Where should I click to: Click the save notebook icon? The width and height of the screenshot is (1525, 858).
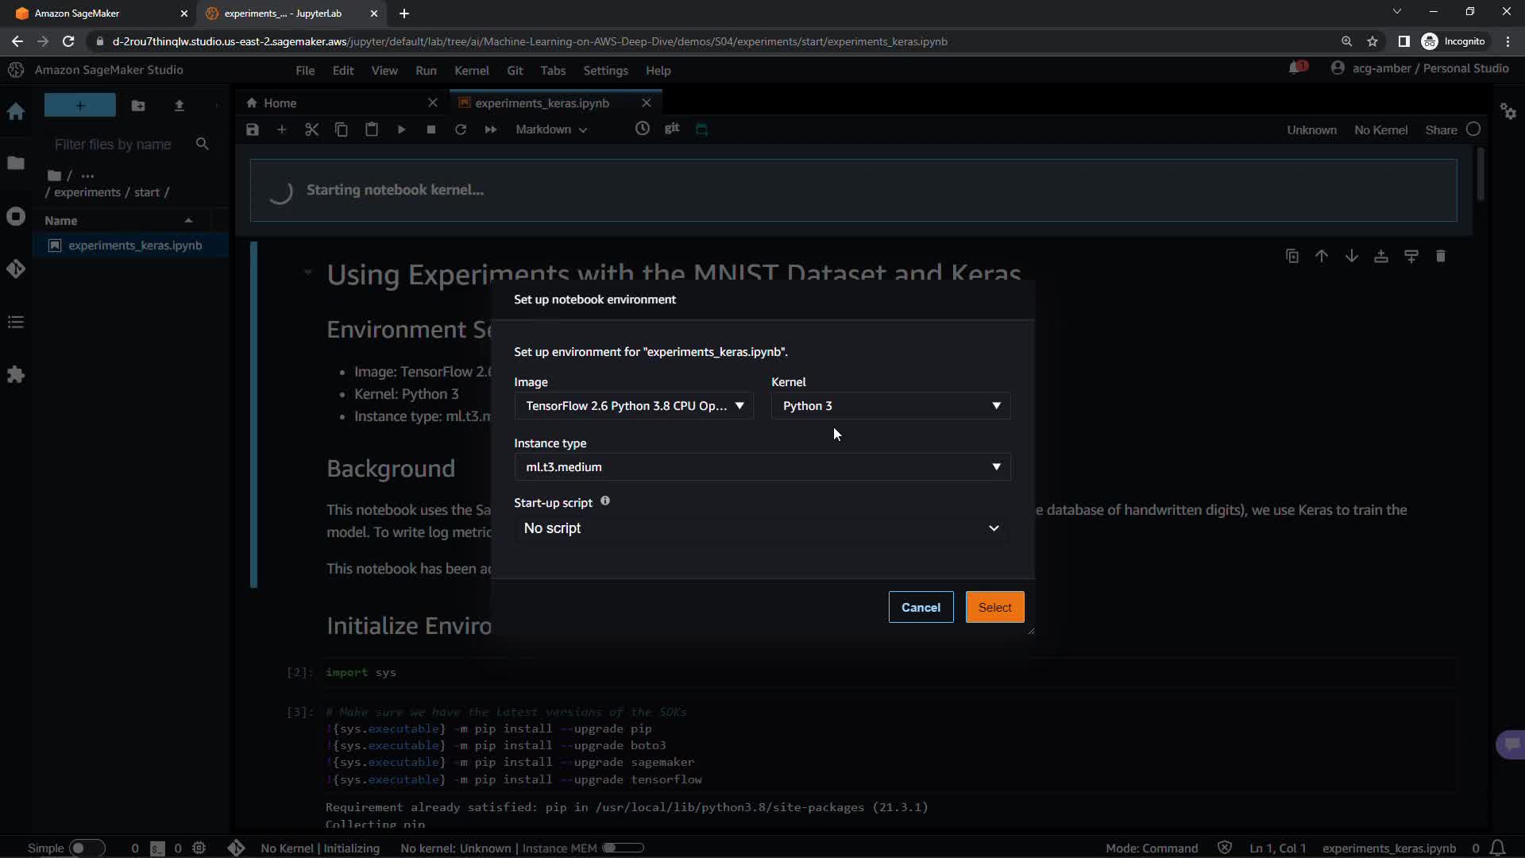coord(253,129)
